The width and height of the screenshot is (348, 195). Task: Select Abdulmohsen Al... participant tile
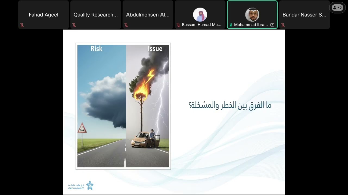click(148, 15)
